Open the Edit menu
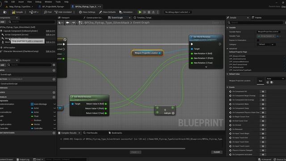286x161 pixels. 13,2
